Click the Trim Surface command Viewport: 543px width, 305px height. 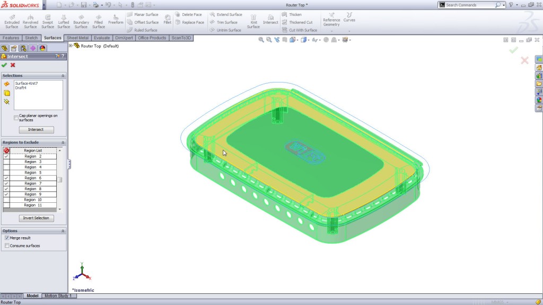click(223, 22)
